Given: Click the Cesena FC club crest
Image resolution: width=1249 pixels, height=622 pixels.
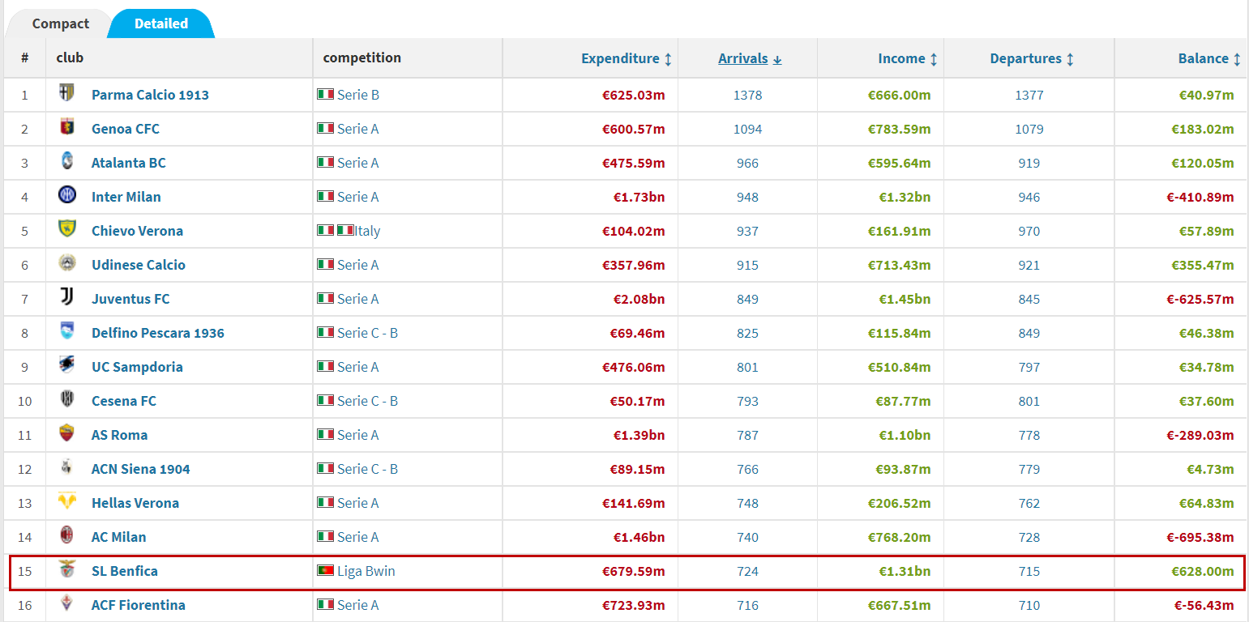Looking at the screenshot, I should [66, 399].
